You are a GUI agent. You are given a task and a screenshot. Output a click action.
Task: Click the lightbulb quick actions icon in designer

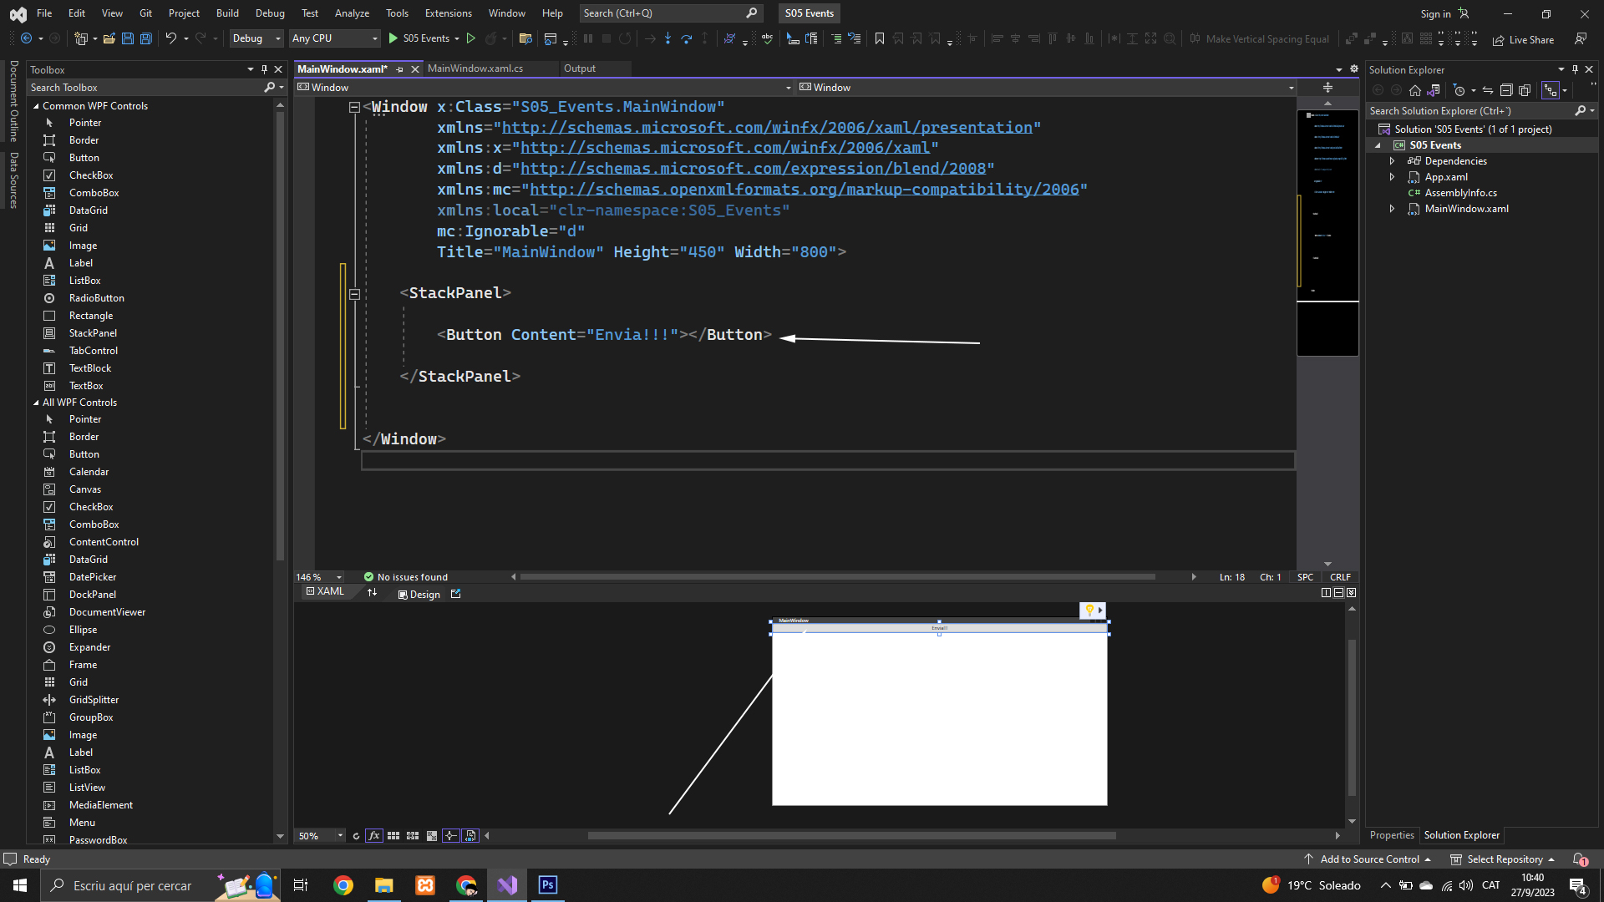coord(1089,611)
